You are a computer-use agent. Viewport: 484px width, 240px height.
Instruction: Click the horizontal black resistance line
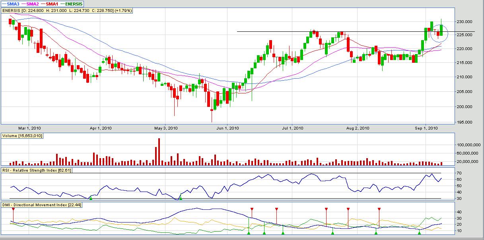(278, 31)
